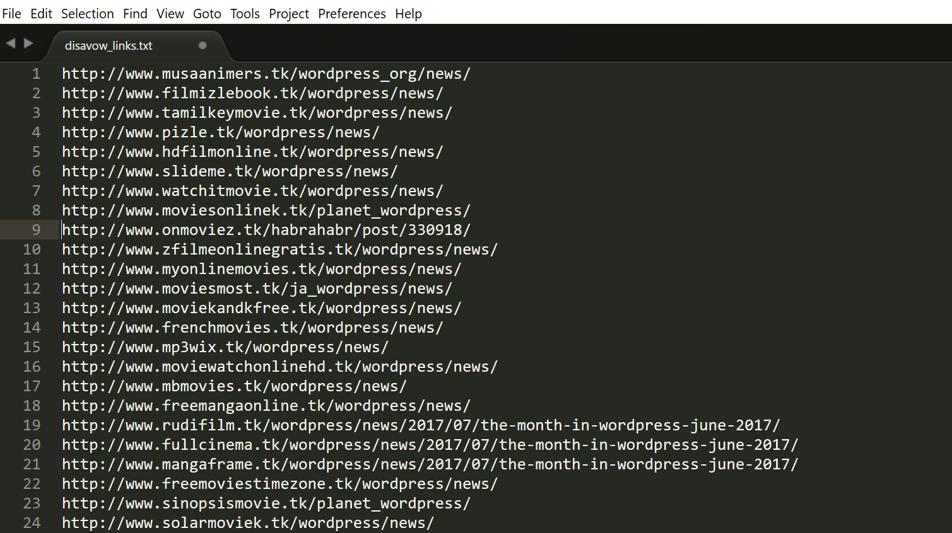Open the Preferences menu
Image resolution: width=952 pixels, height=533 pixels.
pos(351,13)
